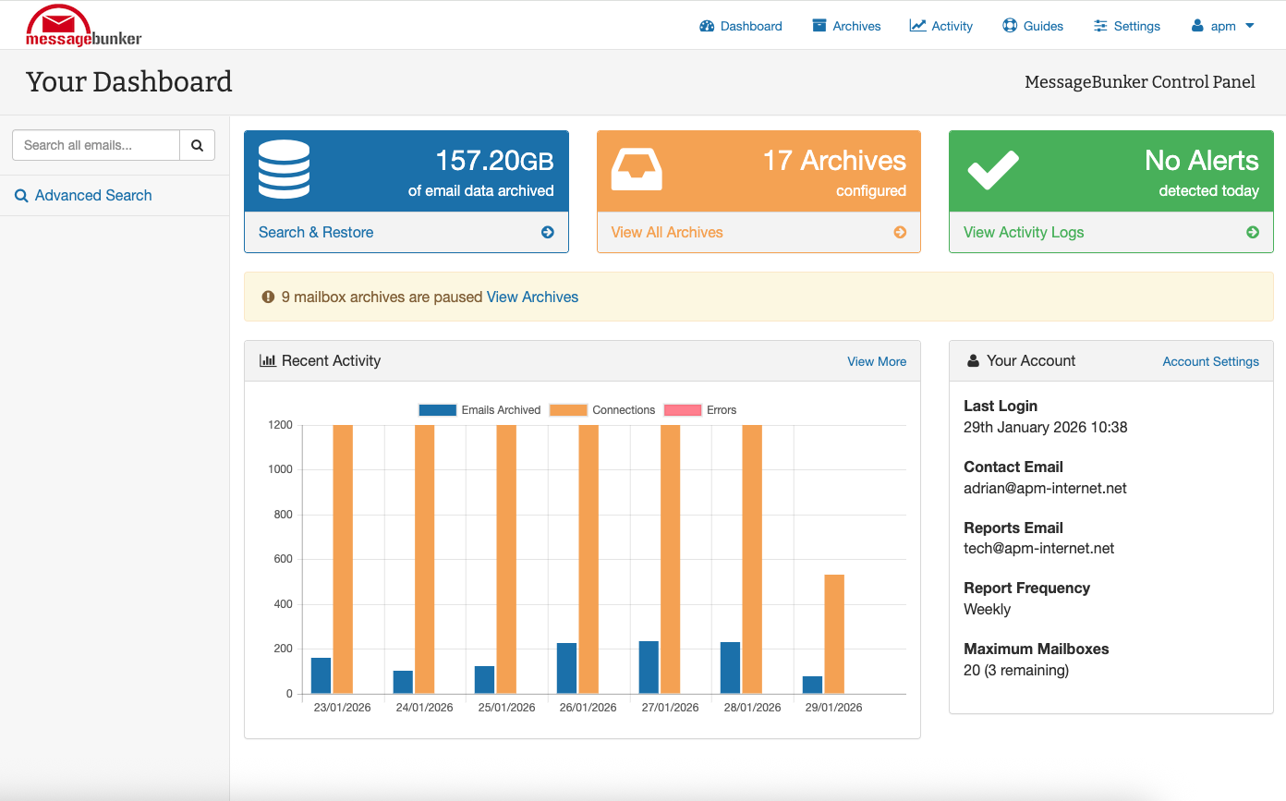Viewport: 1286px width, 801px height.
Task: Click the messagebunker logo
Action: point(81,25)
